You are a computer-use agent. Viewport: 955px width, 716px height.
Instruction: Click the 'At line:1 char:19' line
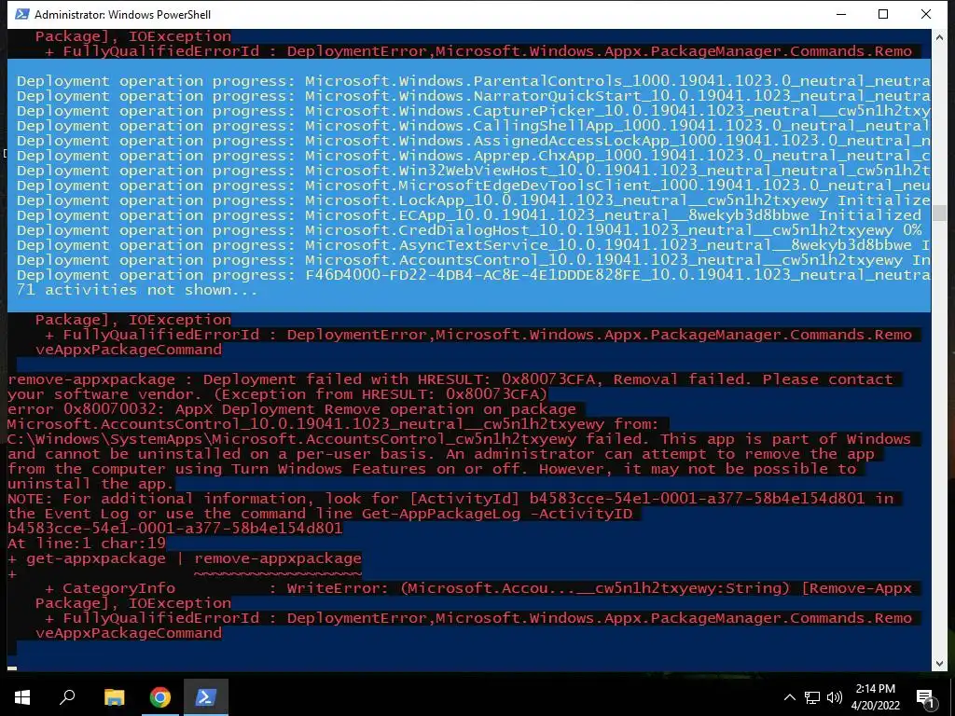point(87,544)
